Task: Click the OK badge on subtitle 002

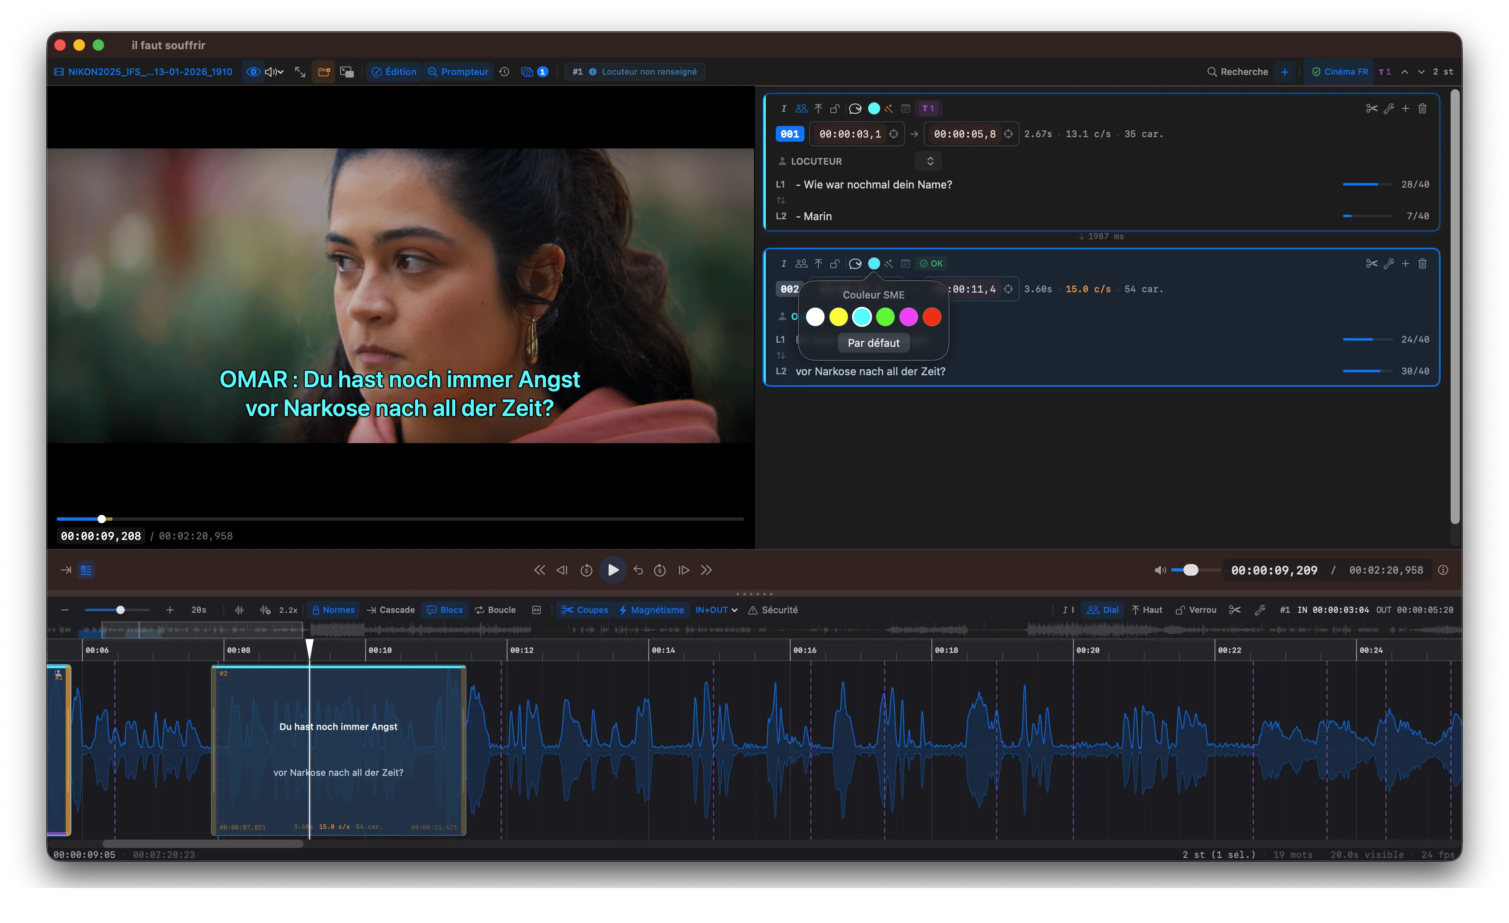Action: click(x=931, y=263)
